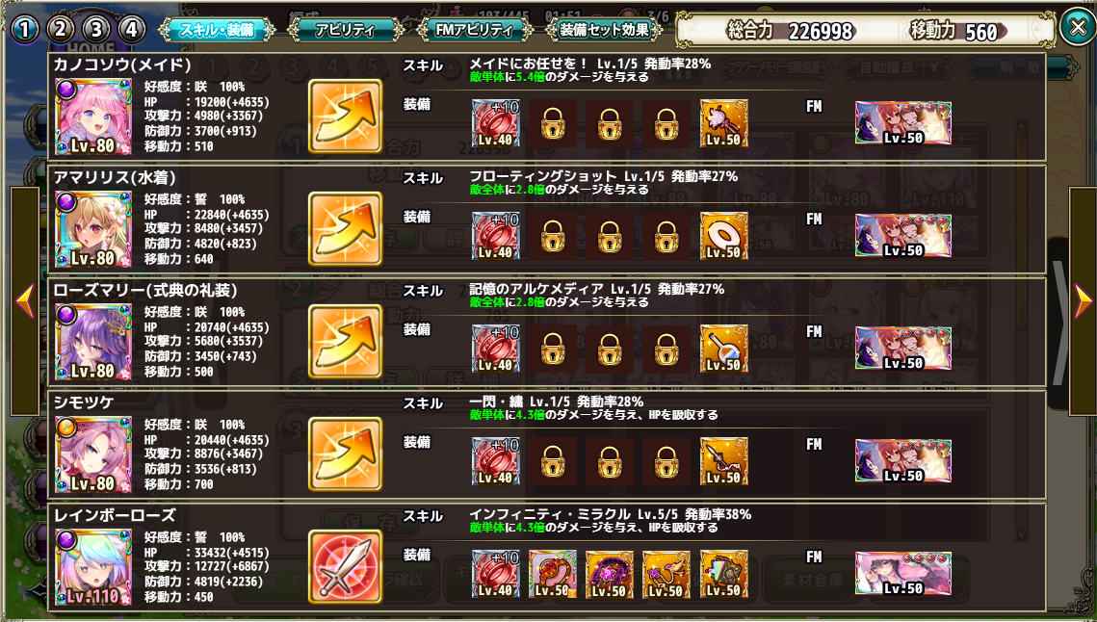Click Kanokosou (Maid) skill arrow icon
This screenshot has height=622, width=1097.
(x=346, y=114)
